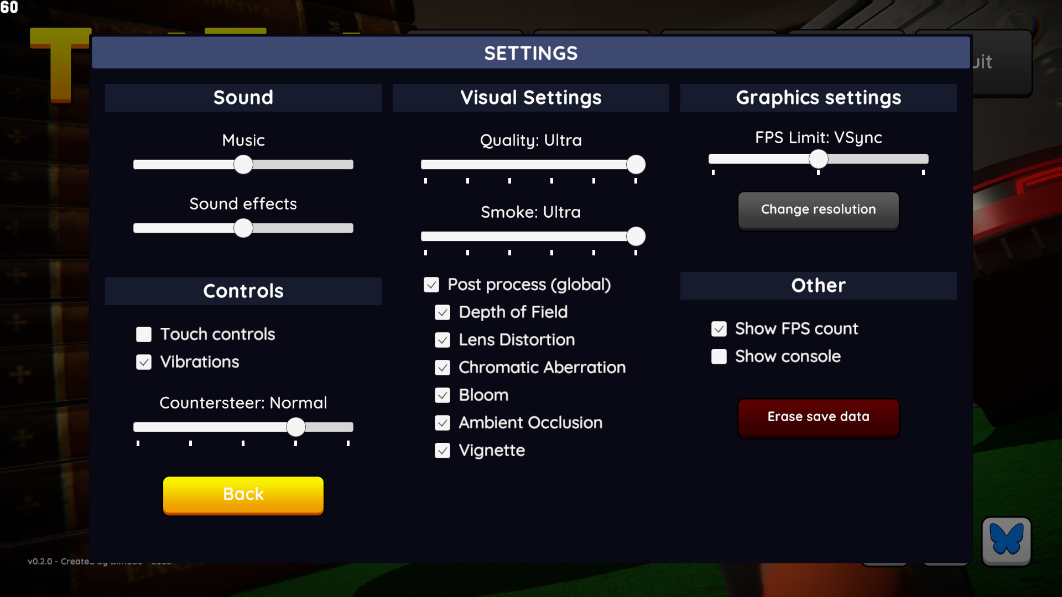Disable the Vibrations checkbox
The image size is (1062, 597).
(144, 362)
